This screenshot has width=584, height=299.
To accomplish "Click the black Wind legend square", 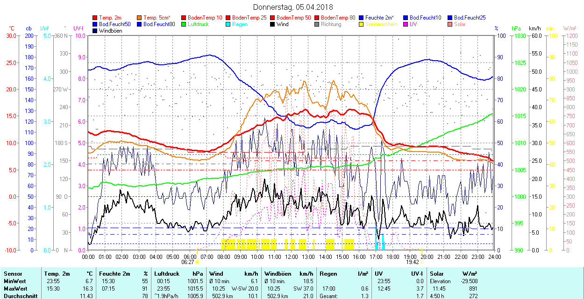I will click(x=273, y=24).
